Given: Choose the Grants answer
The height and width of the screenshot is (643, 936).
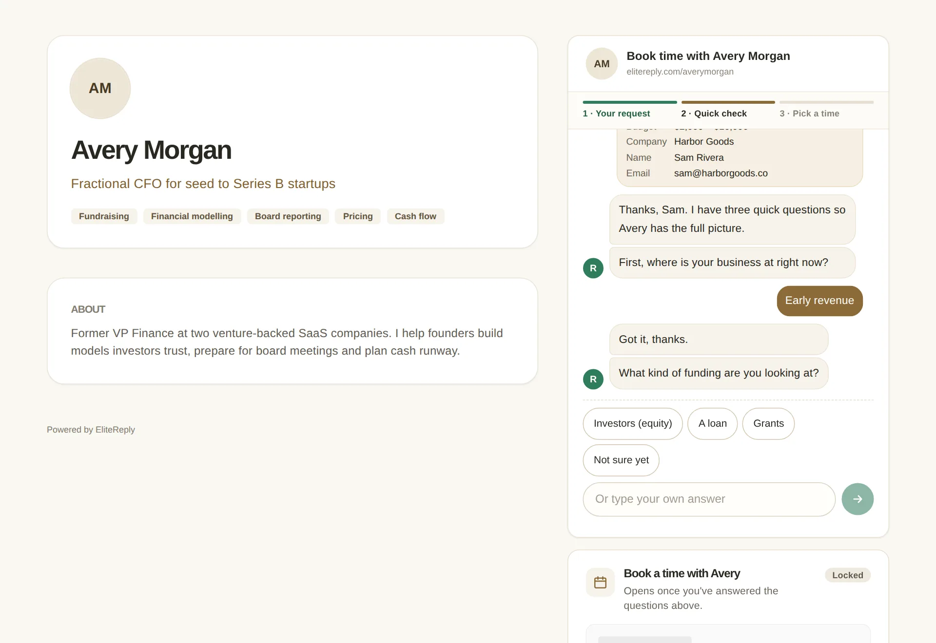Looking at the screenshot, I should coord(768,423).
